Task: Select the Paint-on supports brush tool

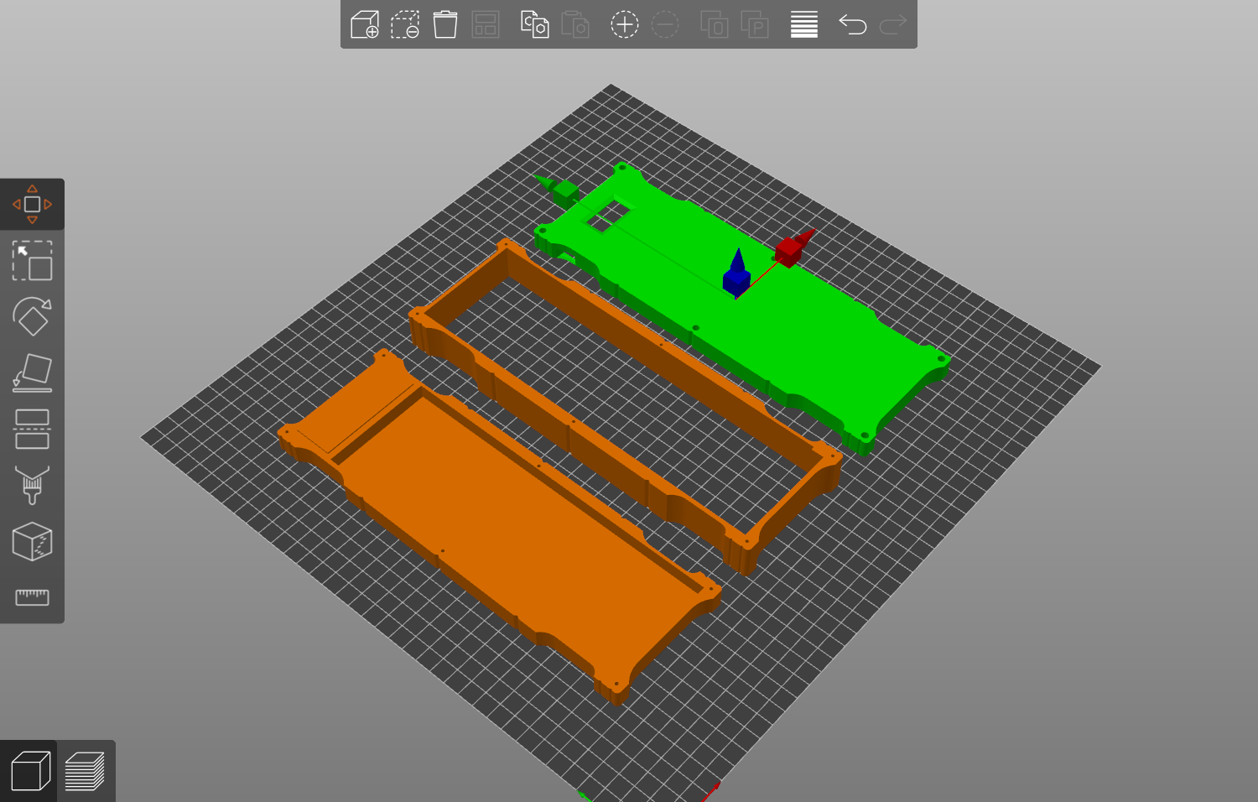Action: pyautogui.click(x=32, y=486)
